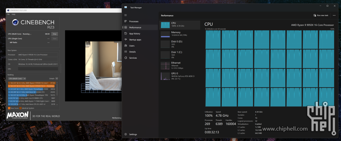Open the Services page in Task Manager

140,58
